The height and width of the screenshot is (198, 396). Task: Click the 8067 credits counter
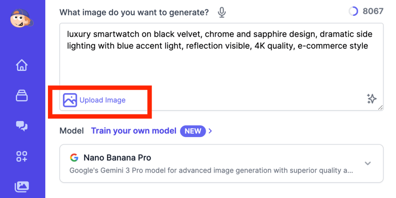[373, 11]
